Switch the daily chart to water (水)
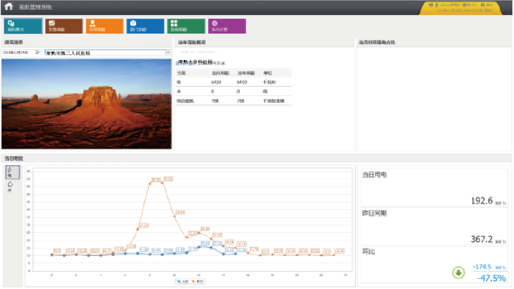 (11, 186)
